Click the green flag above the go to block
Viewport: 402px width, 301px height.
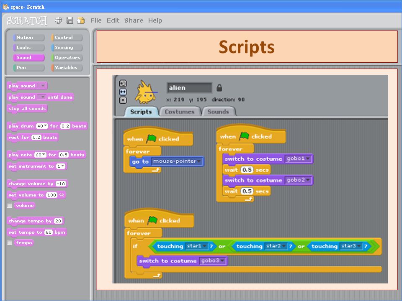click(151, 139)
